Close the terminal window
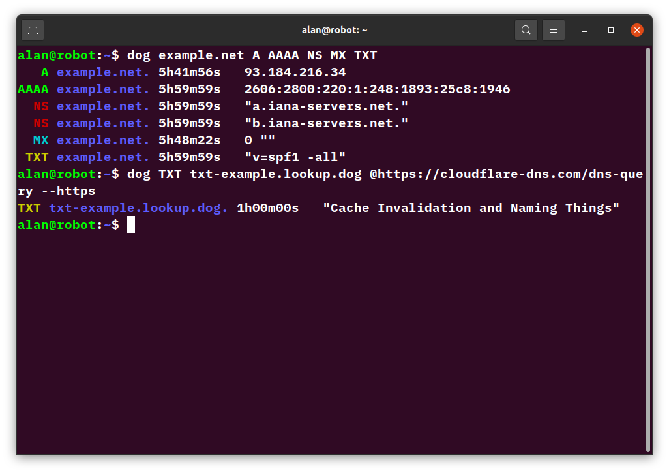Viewport: 669px width, 473px height. pyautogui.click(x=637, y=30)
